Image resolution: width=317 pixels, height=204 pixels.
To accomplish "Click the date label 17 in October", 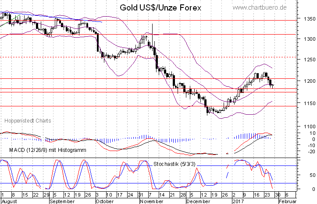I will point(120,195).
